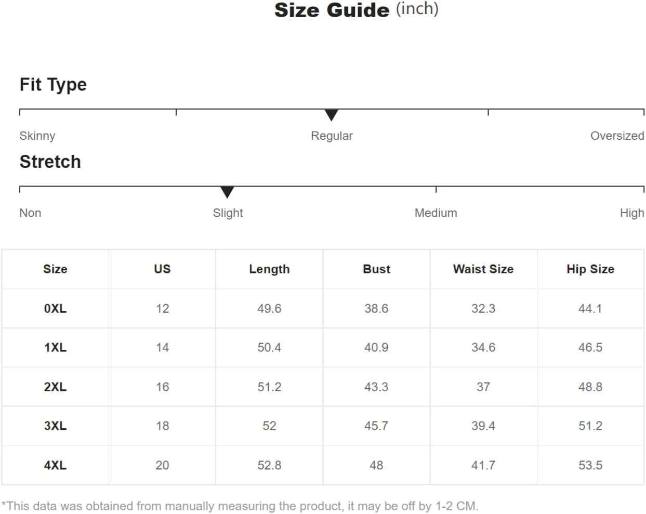The width and height of the screenshot is (646, 514).
Task: Select the 2XL size row label
Action: click(x=55, y=387)
